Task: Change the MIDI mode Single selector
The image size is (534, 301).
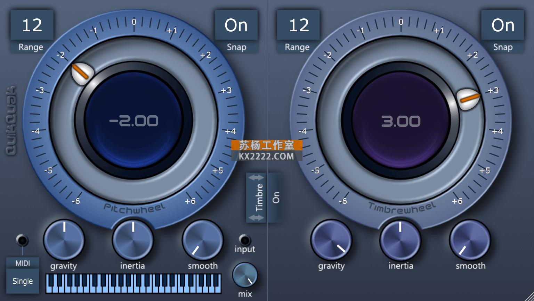Action: (23, 281)
